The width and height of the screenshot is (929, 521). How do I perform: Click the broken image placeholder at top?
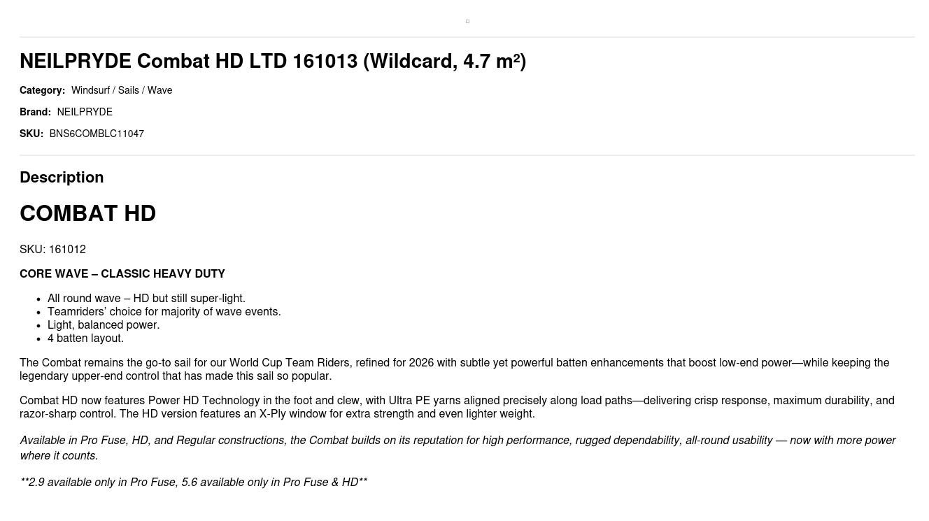click(467, 22)
